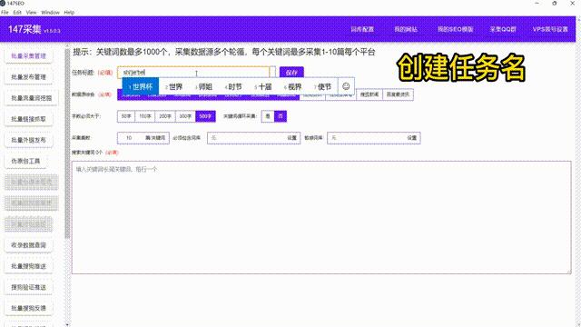Choose the 50字 minimum word count option
This screenshot has width=581, height=327.
click(126, 116)
